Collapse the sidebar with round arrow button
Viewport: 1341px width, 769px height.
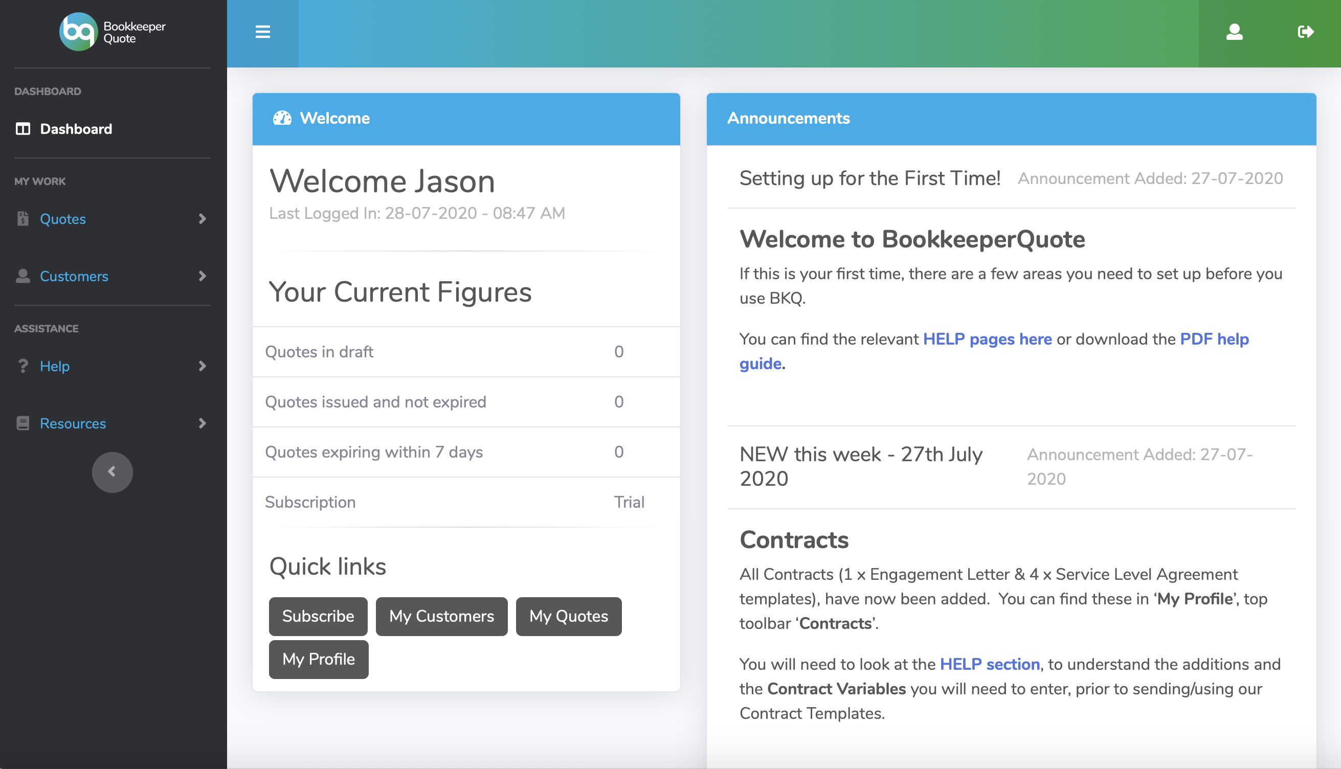[x=112, y=471]
